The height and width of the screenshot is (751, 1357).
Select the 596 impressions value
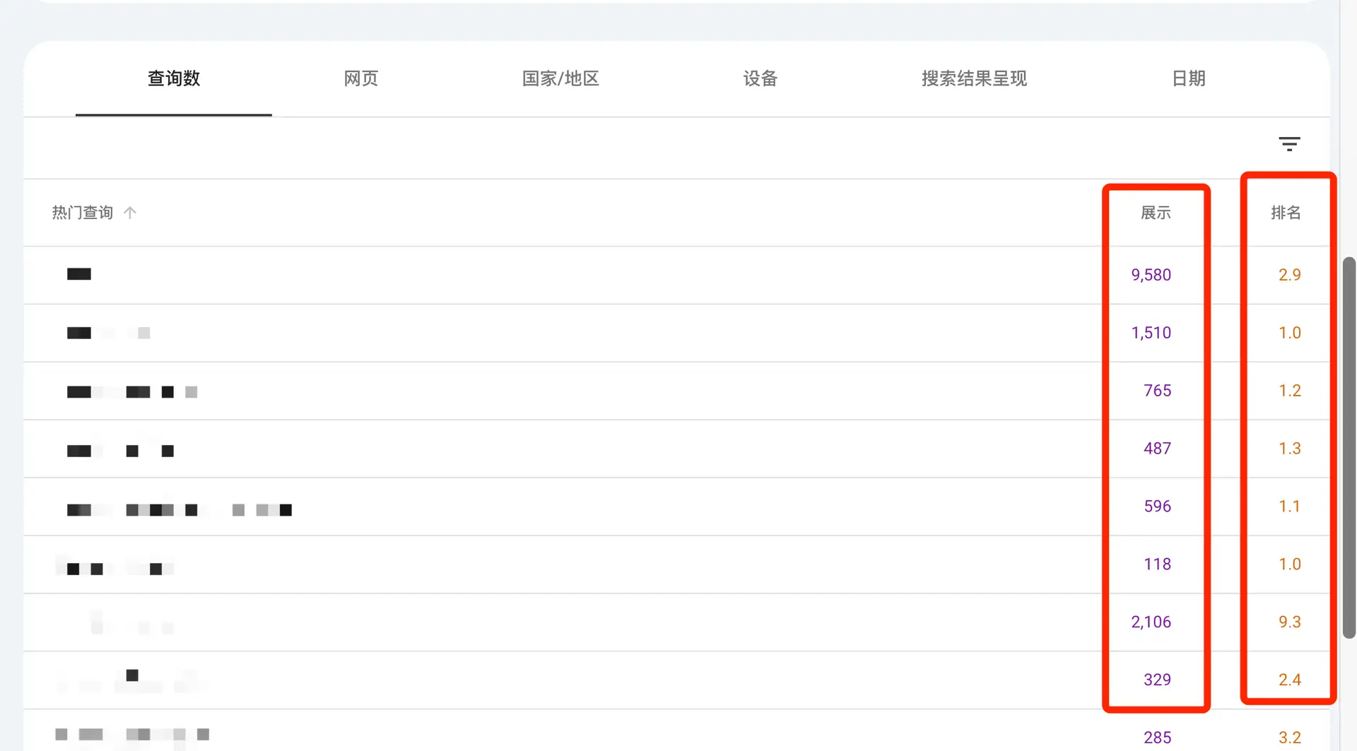[x=1158, y=507]
